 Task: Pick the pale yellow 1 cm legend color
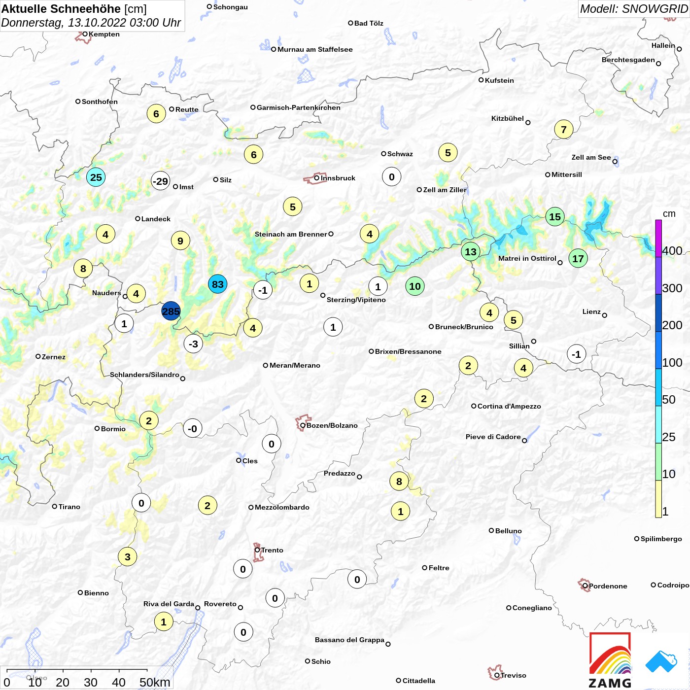[658, 499]
